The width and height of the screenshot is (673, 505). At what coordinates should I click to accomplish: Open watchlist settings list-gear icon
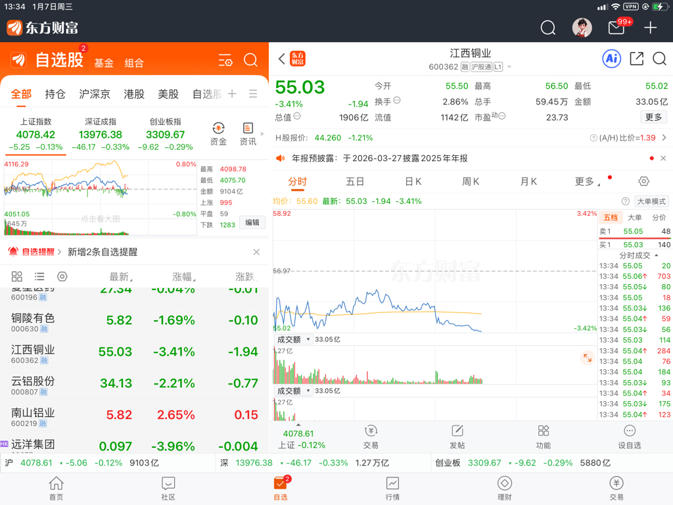click(x=225, y=60)
